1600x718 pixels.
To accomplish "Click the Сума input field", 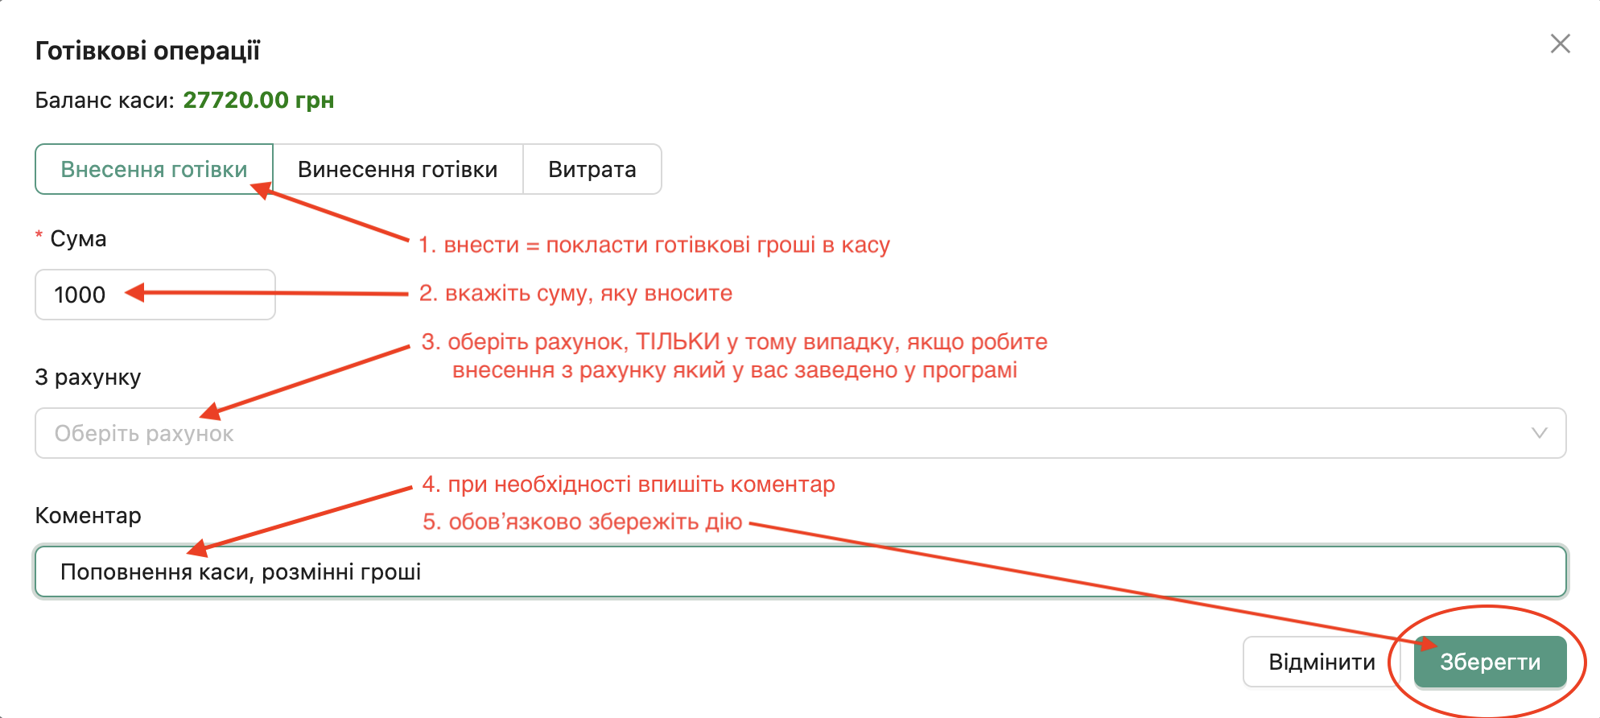I will [155, 295].
